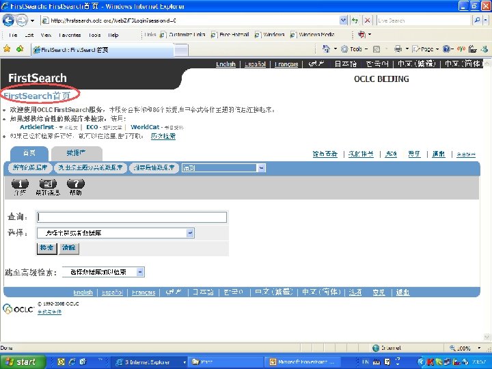The height and width of the screenshot is (369, 492).
Task: Click the Favorites Center star icon
Action: pos(7,49)
